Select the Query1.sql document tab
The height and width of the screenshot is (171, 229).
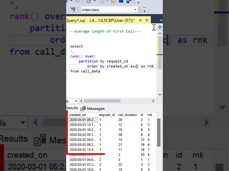click(x=100, y=20)
